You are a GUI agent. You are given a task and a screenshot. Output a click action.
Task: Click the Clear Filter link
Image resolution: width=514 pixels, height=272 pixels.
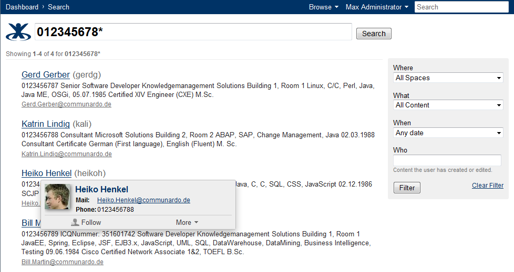487,185
